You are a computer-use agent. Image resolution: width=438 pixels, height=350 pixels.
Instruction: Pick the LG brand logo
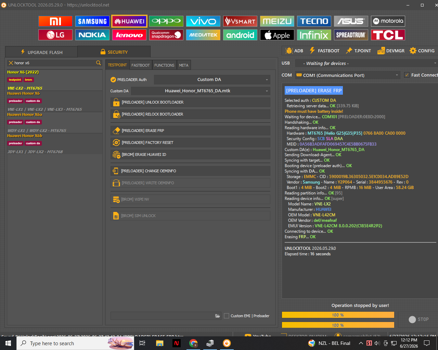pyautogui.click(x=55, y=35)
